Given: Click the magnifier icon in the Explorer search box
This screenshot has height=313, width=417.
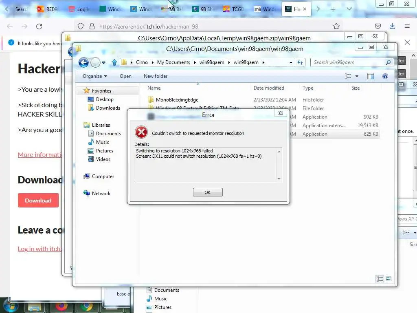Looking at the screenshot, I should (388, 62).
